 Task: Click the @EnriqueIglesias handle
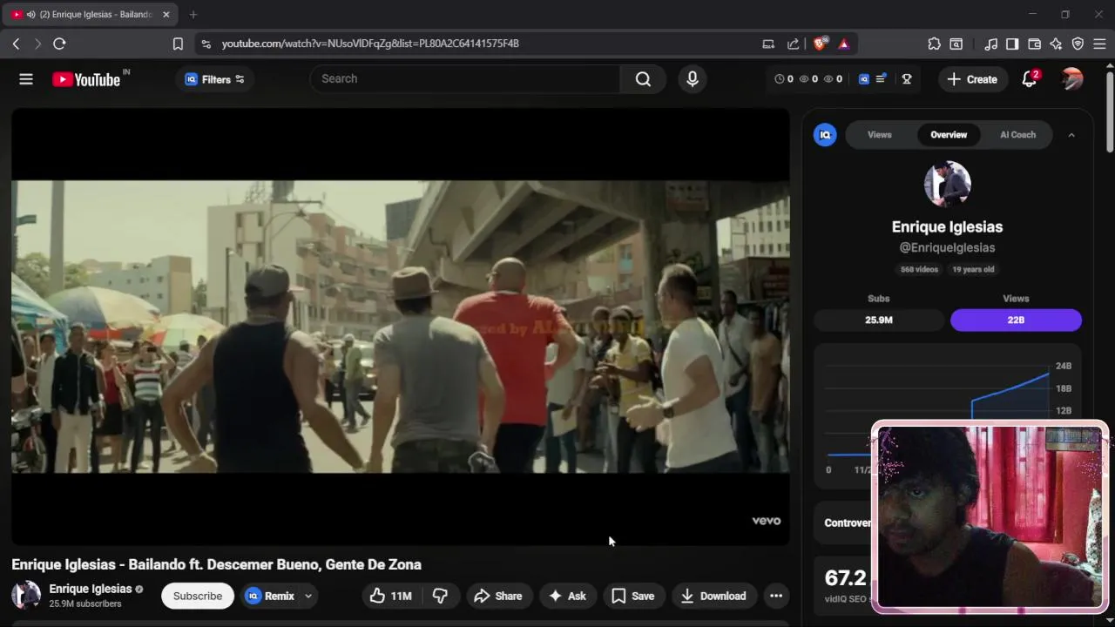coord(947,247)
